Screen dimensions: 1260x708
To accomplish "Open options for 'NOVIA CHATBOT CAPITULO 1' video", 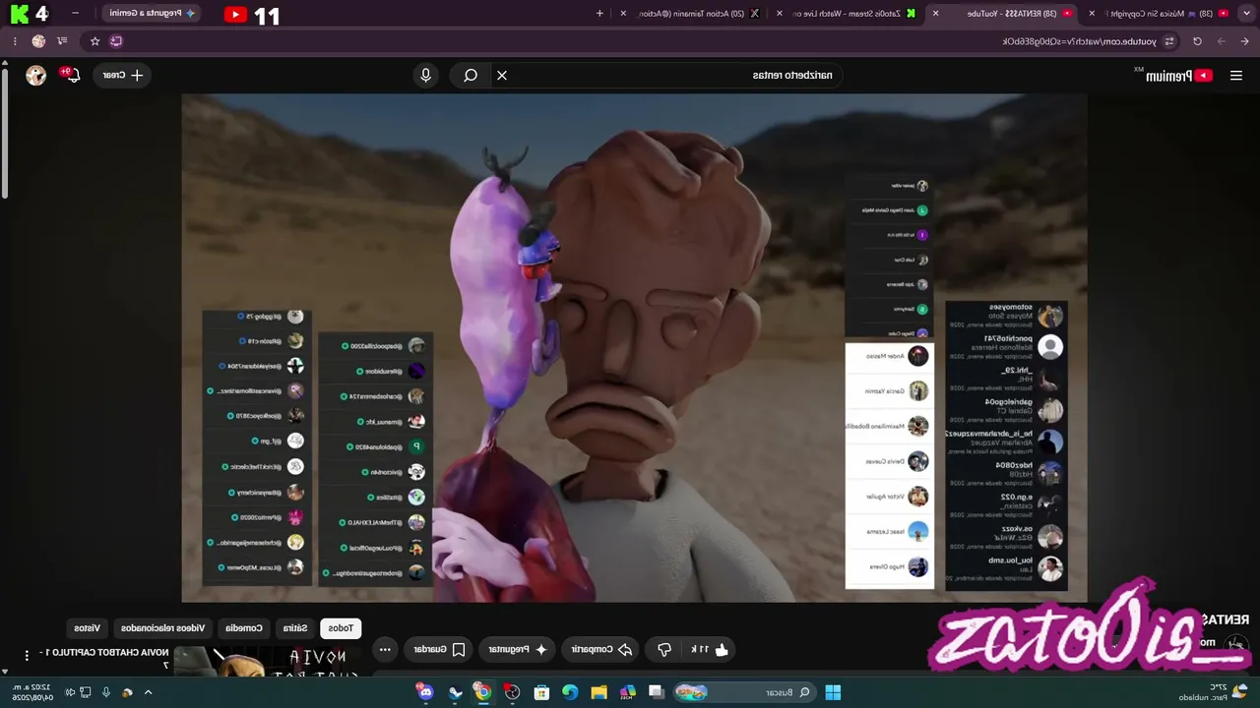I will pyautogui.click(x=27, y=655).
